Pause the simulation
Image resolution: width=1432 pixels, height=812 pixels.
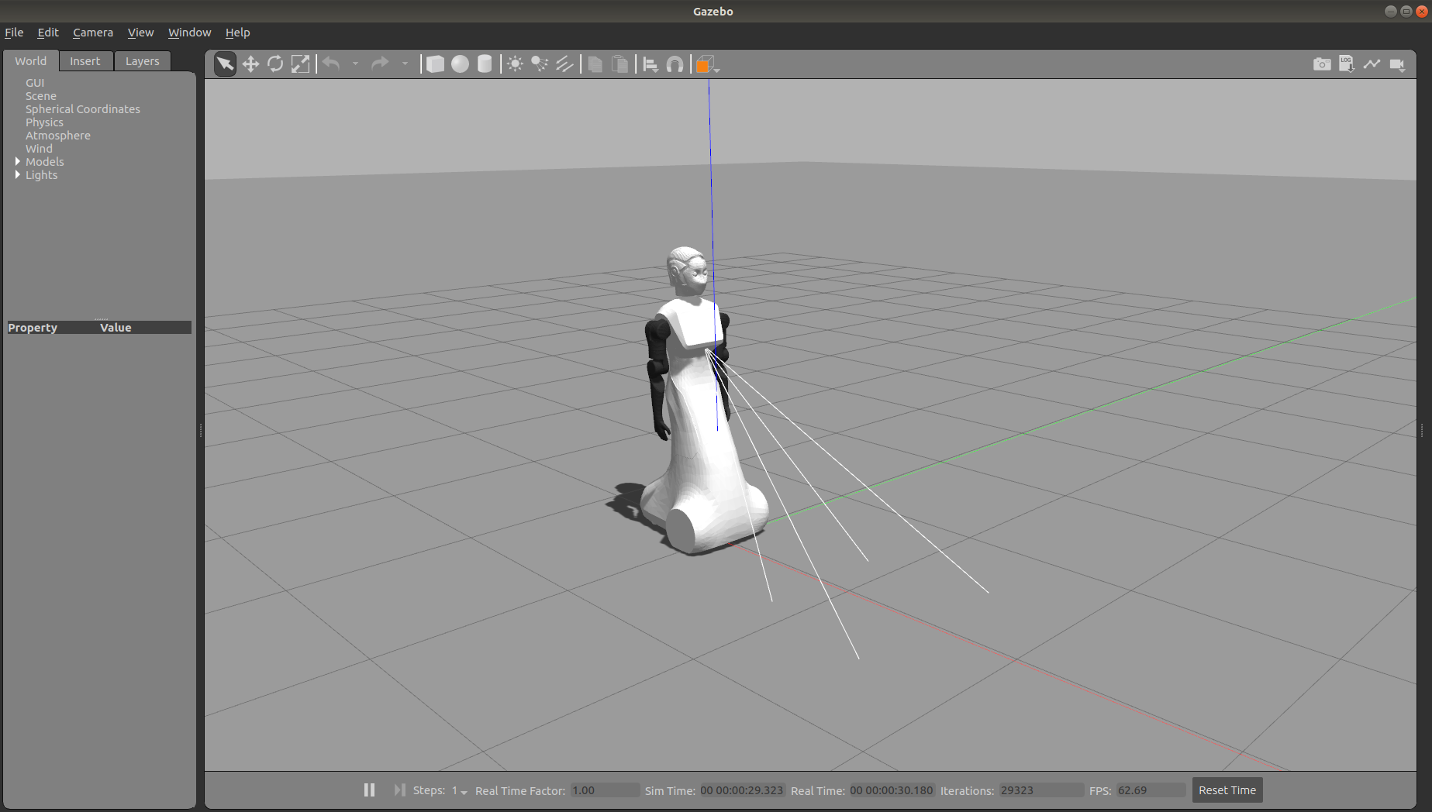coord(369,790)
